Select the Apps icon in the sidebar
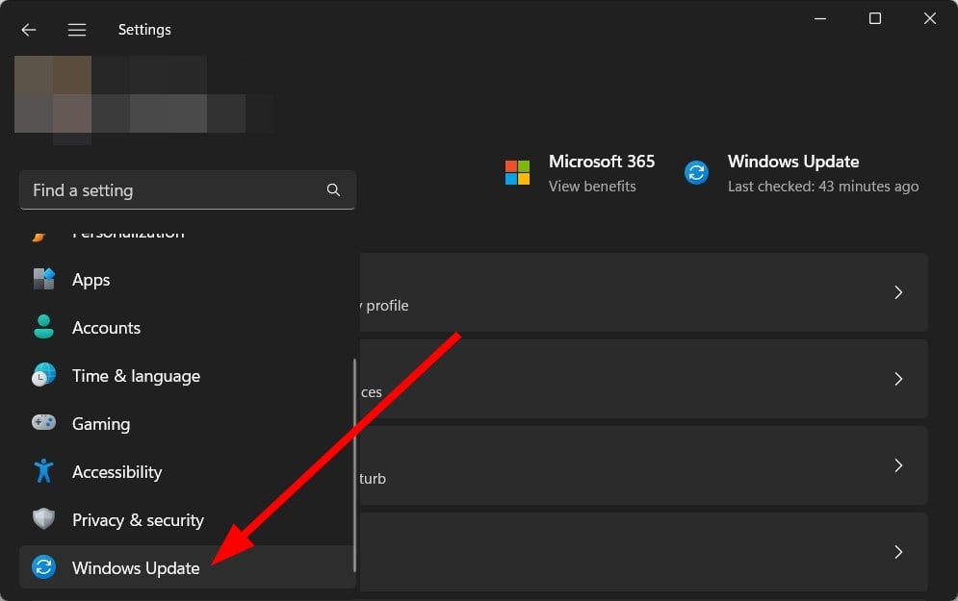This screenshot has height=601, width=958. [43, 279]
